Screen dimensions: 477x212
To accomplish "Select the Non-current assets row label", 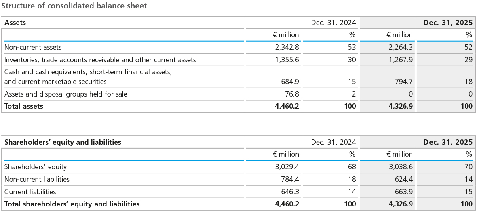I will 33,47.
